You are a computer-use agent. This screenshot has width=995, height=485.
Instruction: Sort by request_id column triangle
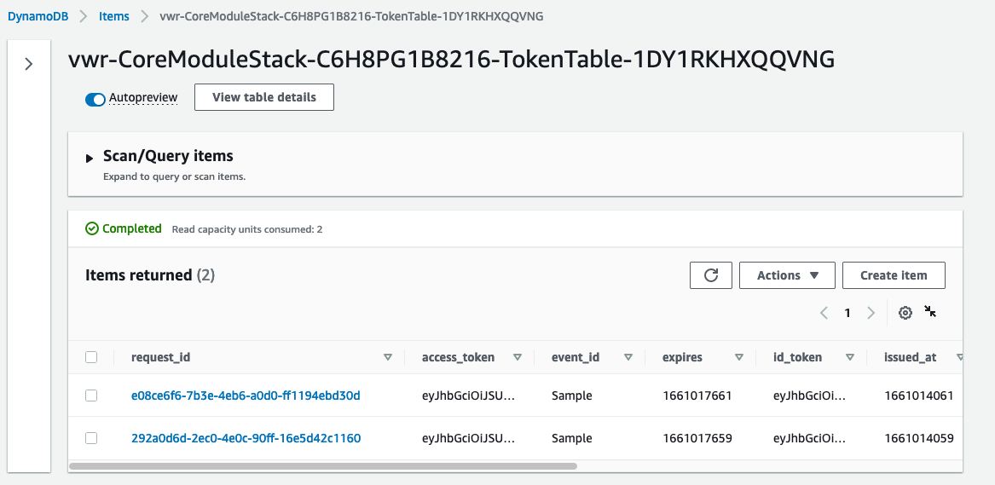tap(388, 357)
